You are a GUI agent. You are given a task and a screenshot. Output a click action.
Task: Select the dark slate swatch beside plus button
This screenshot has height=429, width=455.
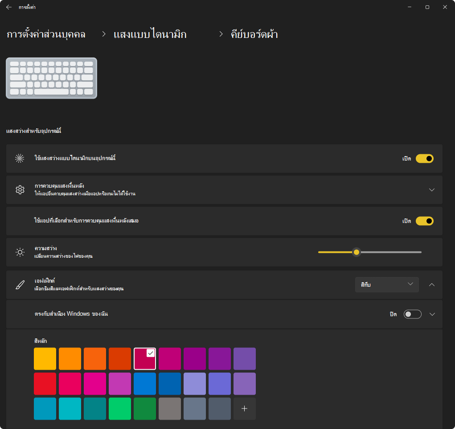tap(220, 408)
